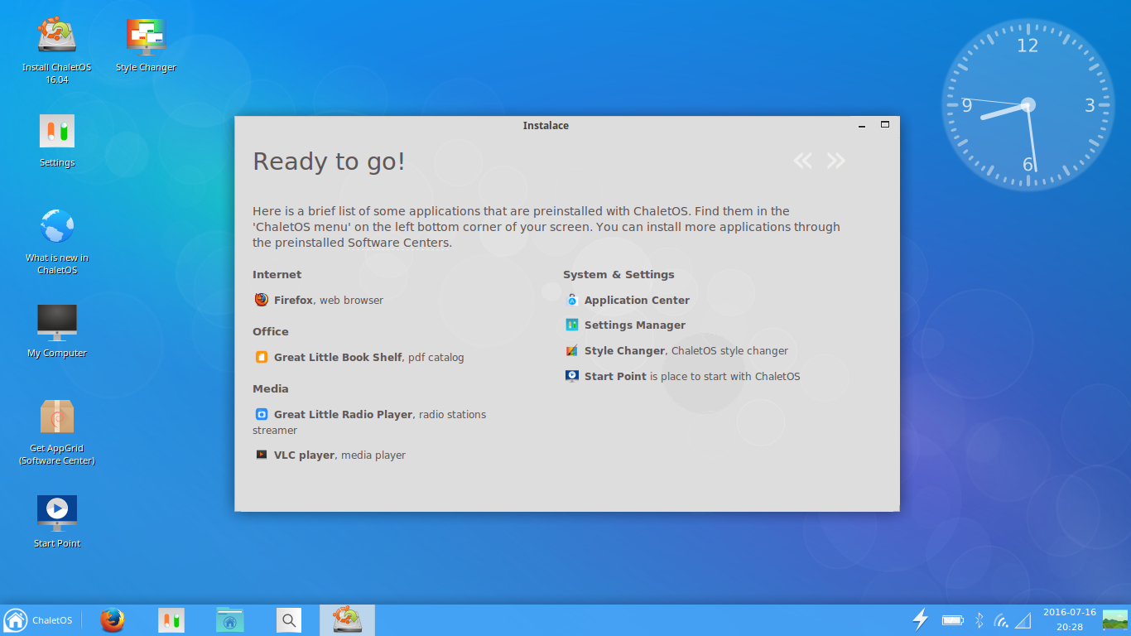Screen dimensions: 1131x636
Task: Click the 'Firefox' text entry
Action: (293, 300)
